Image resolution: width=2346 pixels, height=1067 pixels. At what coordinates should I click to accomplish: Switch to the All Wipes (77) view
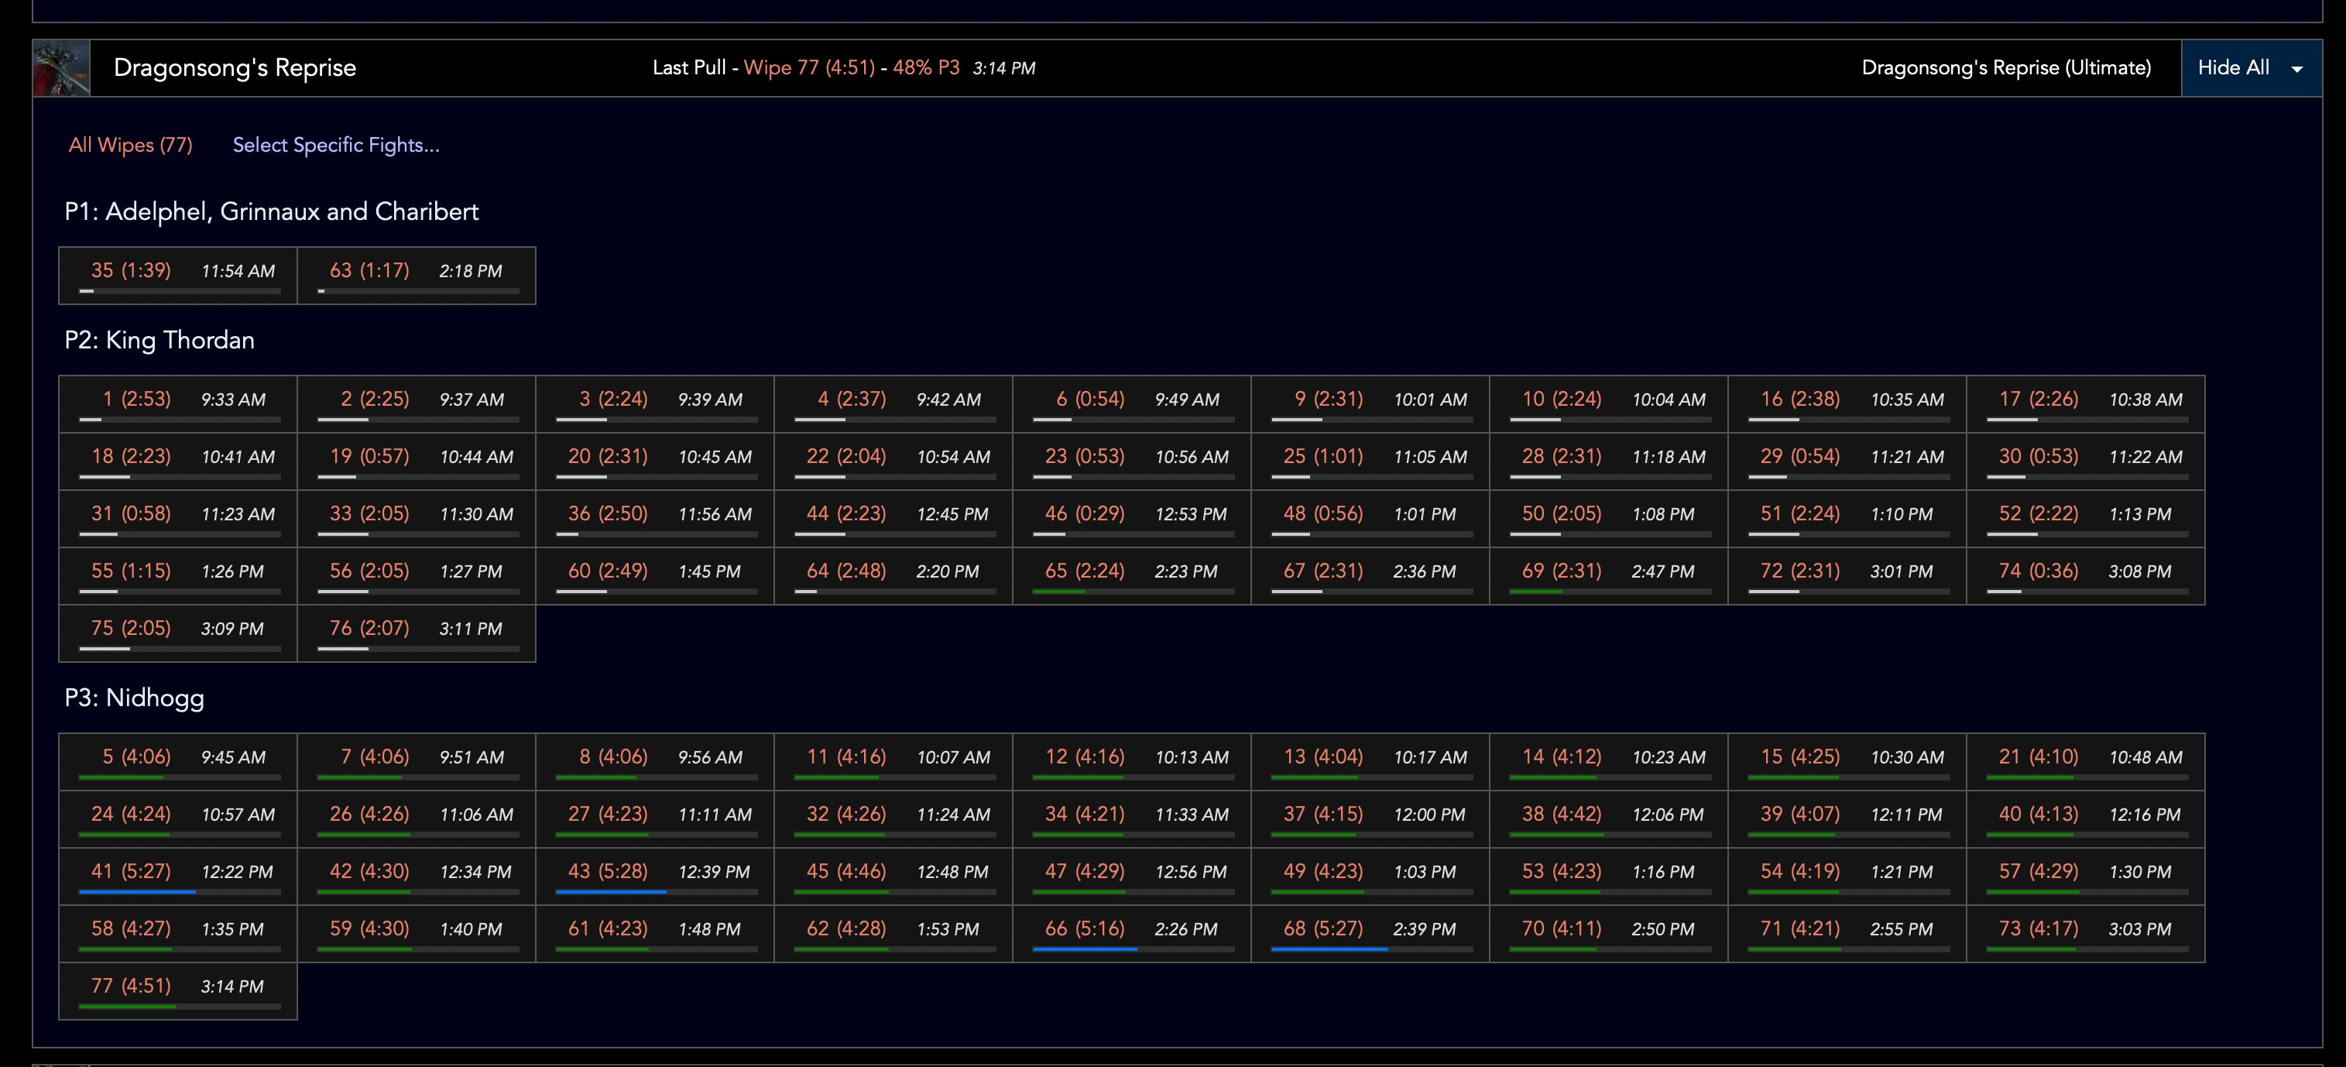(130, 145)
